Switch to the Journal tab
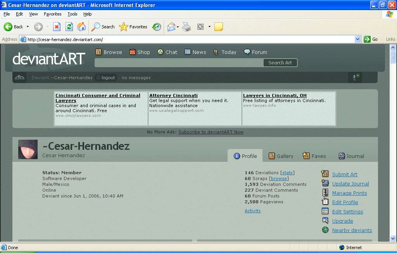 (351, 156)
